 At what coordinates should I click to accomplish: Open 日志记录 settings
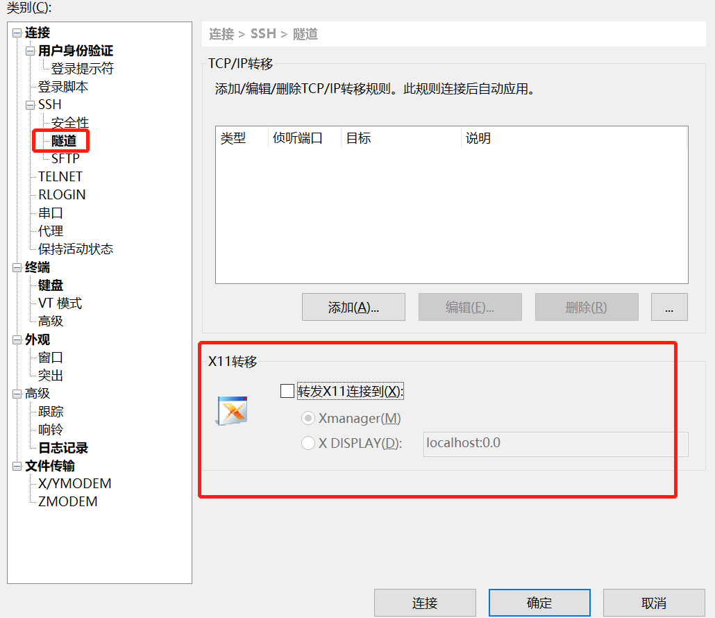coord(63,448)
